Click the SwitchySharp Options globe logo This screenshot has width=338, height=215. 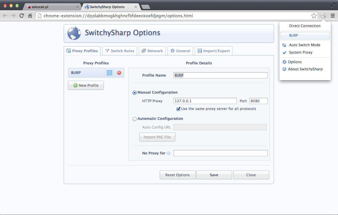74,33
